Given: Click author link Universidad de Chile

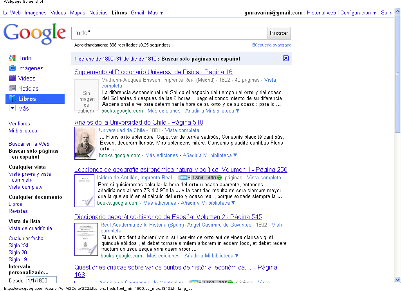Looking at the screenshot, I should pyautogui.click(x=122, y=130).
